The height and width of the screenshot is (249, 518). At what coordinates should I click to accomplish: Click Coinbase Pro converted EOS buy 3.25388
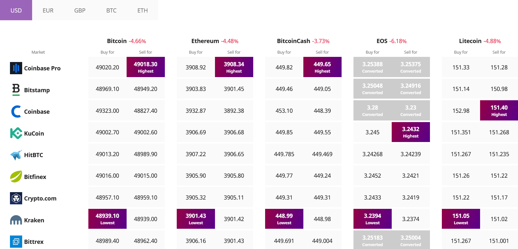pos(372,67)
